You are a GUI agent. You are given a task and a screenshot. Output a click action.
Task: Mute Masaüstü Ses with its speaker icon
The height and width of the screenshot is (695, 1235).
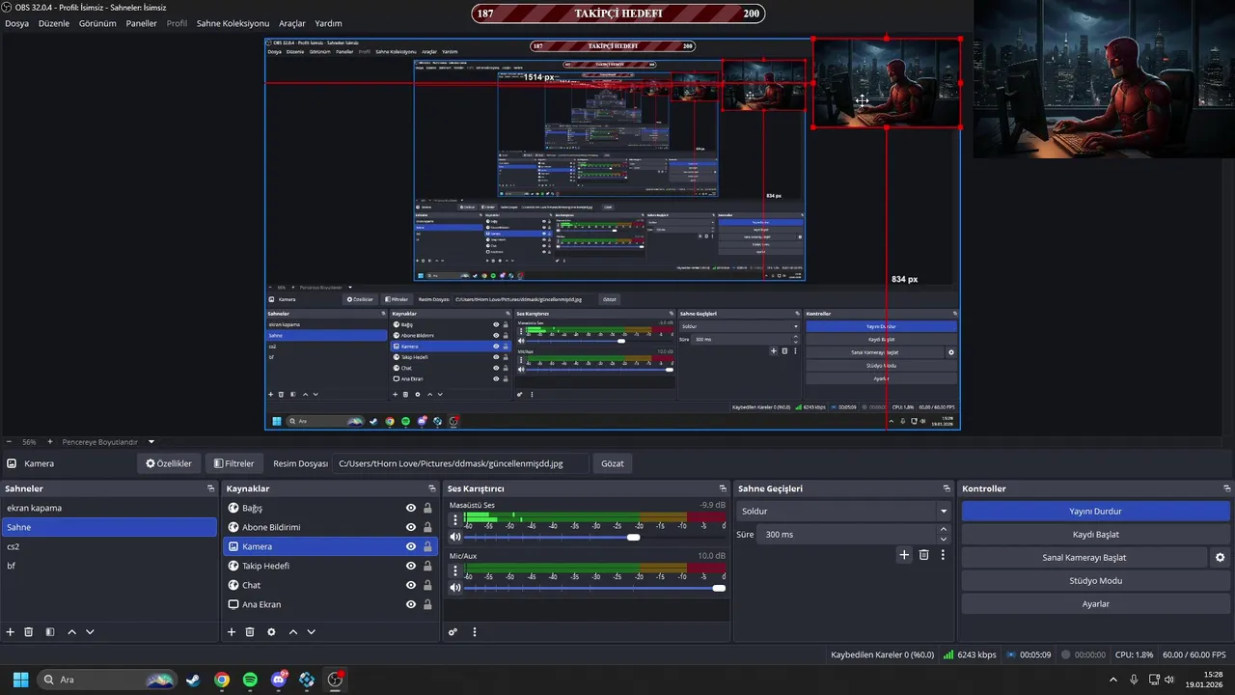coord(455,537)
